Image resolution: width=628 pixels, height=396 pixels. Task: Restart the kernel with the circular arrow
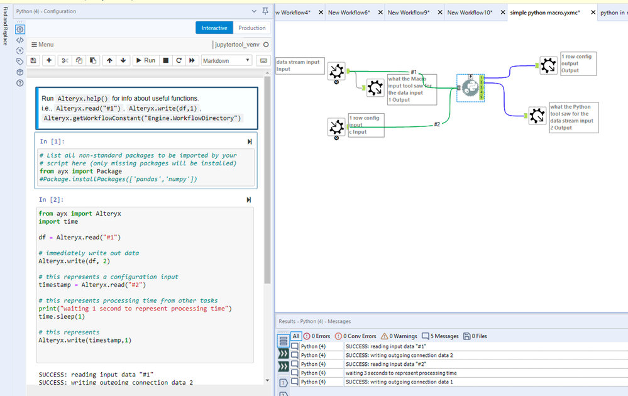(179, 60)
